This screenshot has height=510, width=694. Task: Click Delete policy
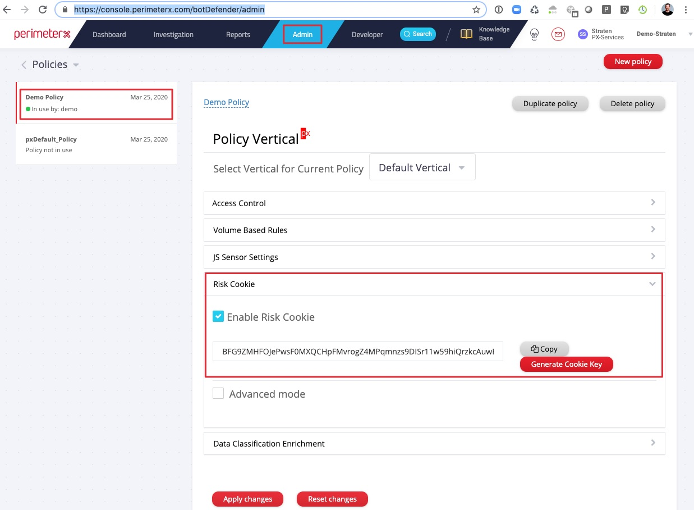632,103
